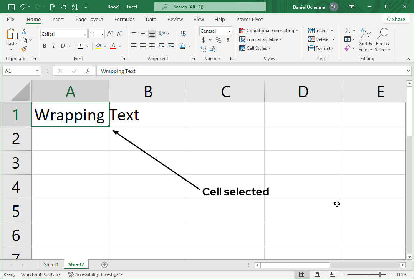Viewport: 414px width, 279px height.
Task: Open Conditional Formatting options
Action: pyautogui.click(x=269, y=30)
